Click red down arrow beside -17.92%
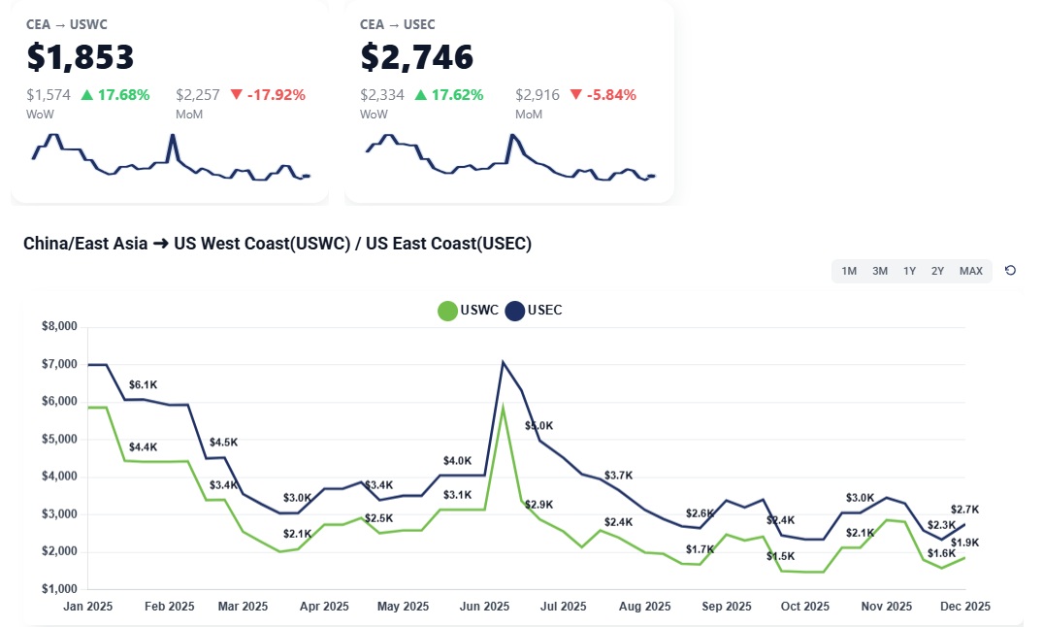Screen dimensions: 1043x627 click(x=236, y=95)
